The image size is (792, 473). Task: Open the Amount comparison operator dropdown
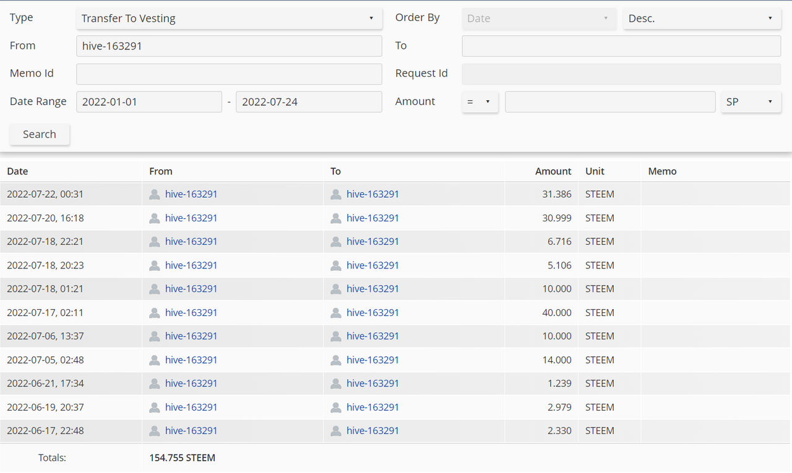(x=480, y=101)
